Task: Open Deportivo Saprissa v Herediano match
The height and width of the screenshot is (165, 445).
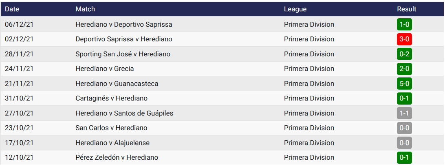Action: (124, 39)
